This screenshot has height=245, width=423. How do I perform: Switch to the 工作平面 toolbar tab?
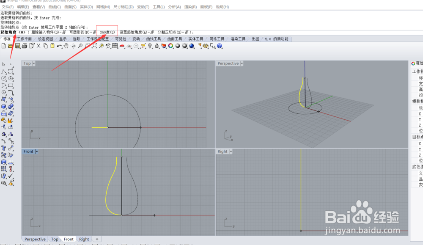(x=24, y=39)
